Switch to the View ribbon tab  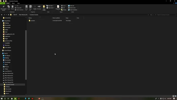pyautogui.click(x=18, y=3)
